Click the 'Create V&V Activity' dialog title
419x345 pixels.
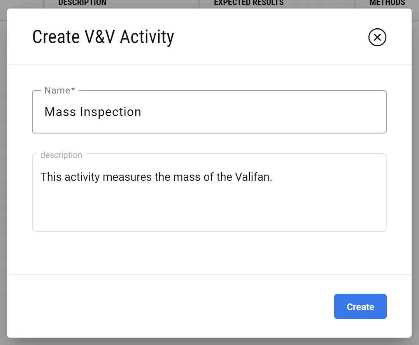[103, 37]
